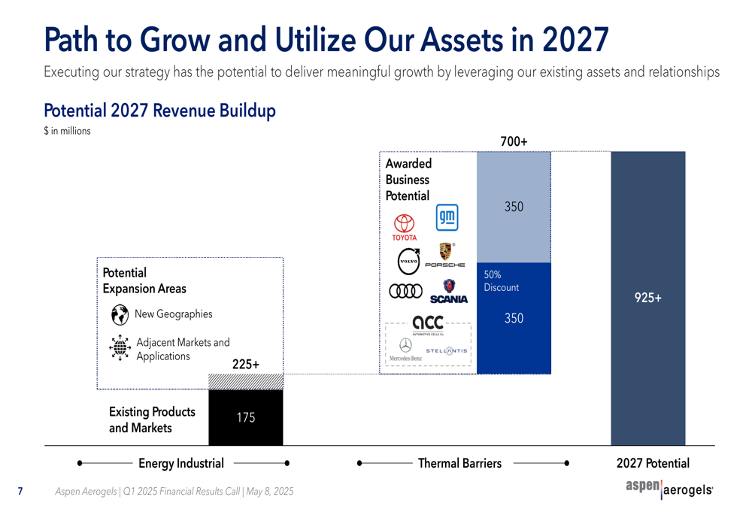The height and width of the screenshot is (515, 752).
Task: Select the "New Geographies" text
Action: click(174, 314)
